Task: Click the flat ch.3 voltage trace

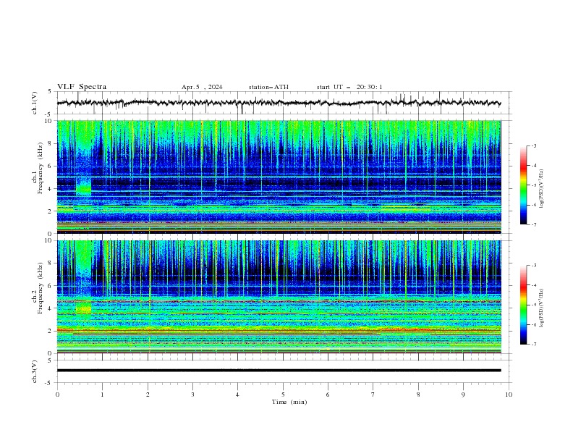Action: click(x=279, y=371)
